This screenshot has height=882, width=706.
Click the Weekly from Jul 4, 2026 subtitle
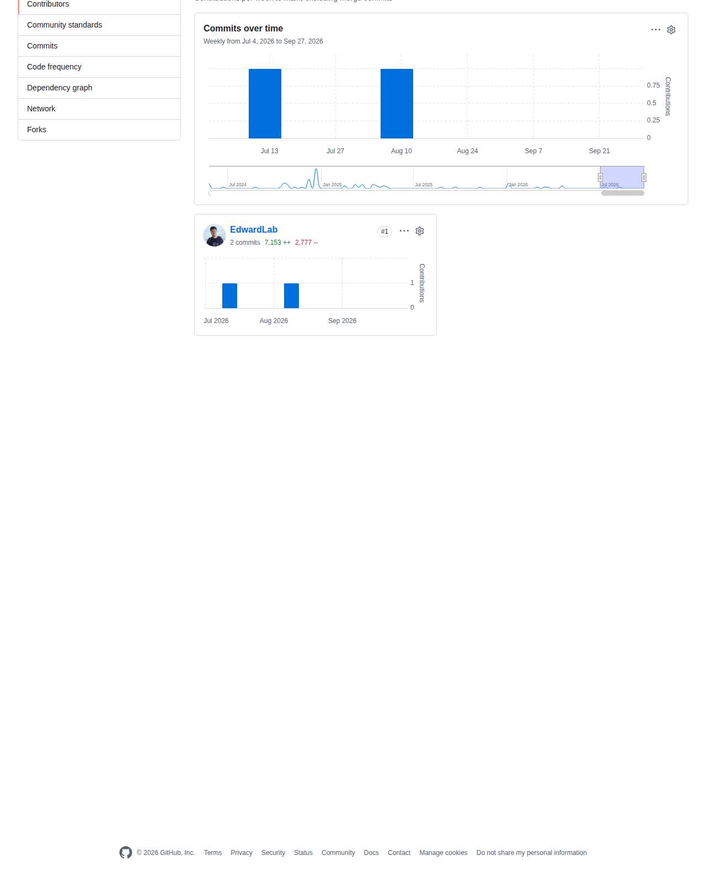(x=263, y=41)
